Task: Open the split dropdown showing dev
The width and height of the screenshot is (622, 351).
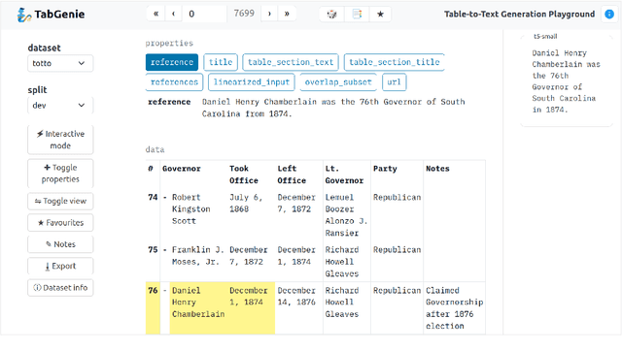Action: click(60, 106)
